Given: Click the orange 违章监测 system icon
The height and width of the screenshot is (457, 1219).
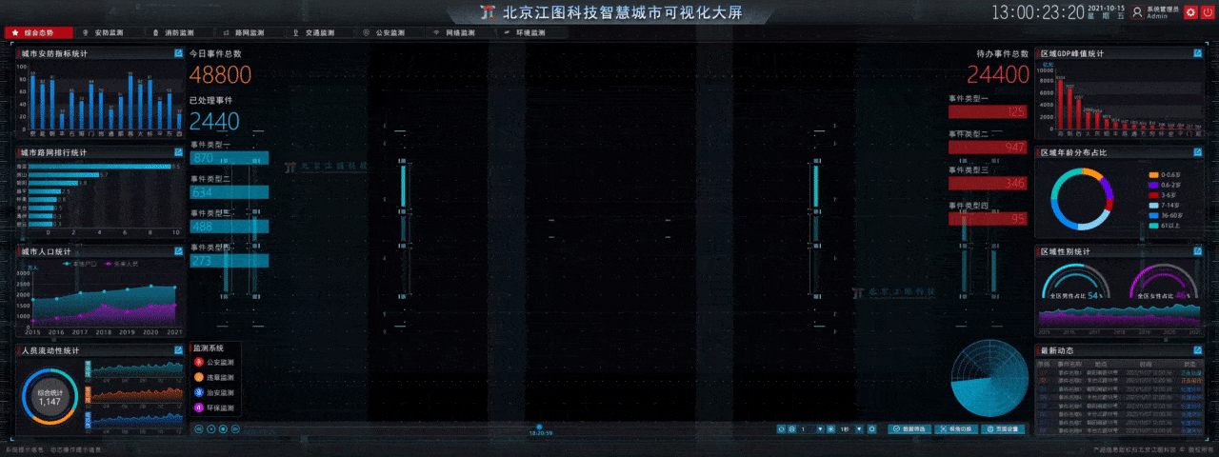Looking at the screenshot, I should pyautogui.click(x=199, y=377).
